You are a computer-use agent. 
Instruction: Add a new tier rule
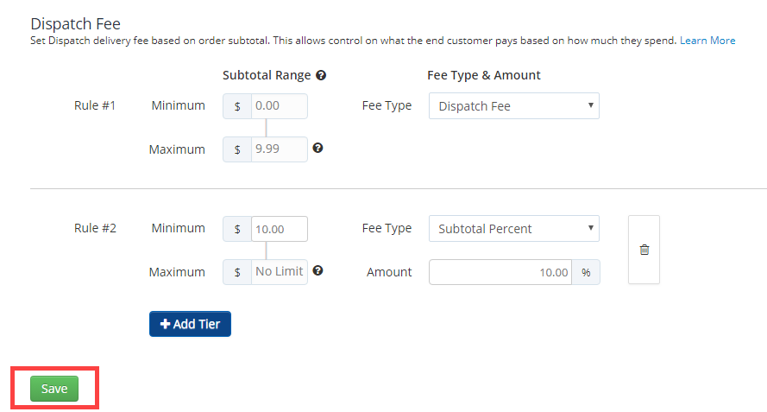tap(190, 324)
